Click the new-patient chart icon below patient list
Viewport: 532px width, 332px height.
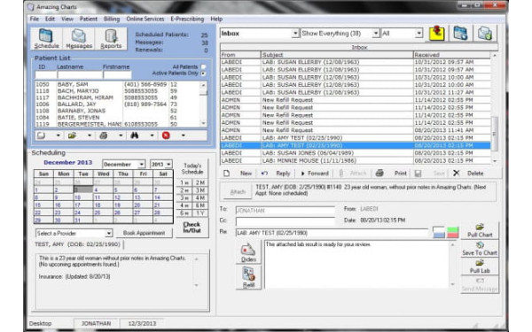pyautogui.click(x=42, y=135)
